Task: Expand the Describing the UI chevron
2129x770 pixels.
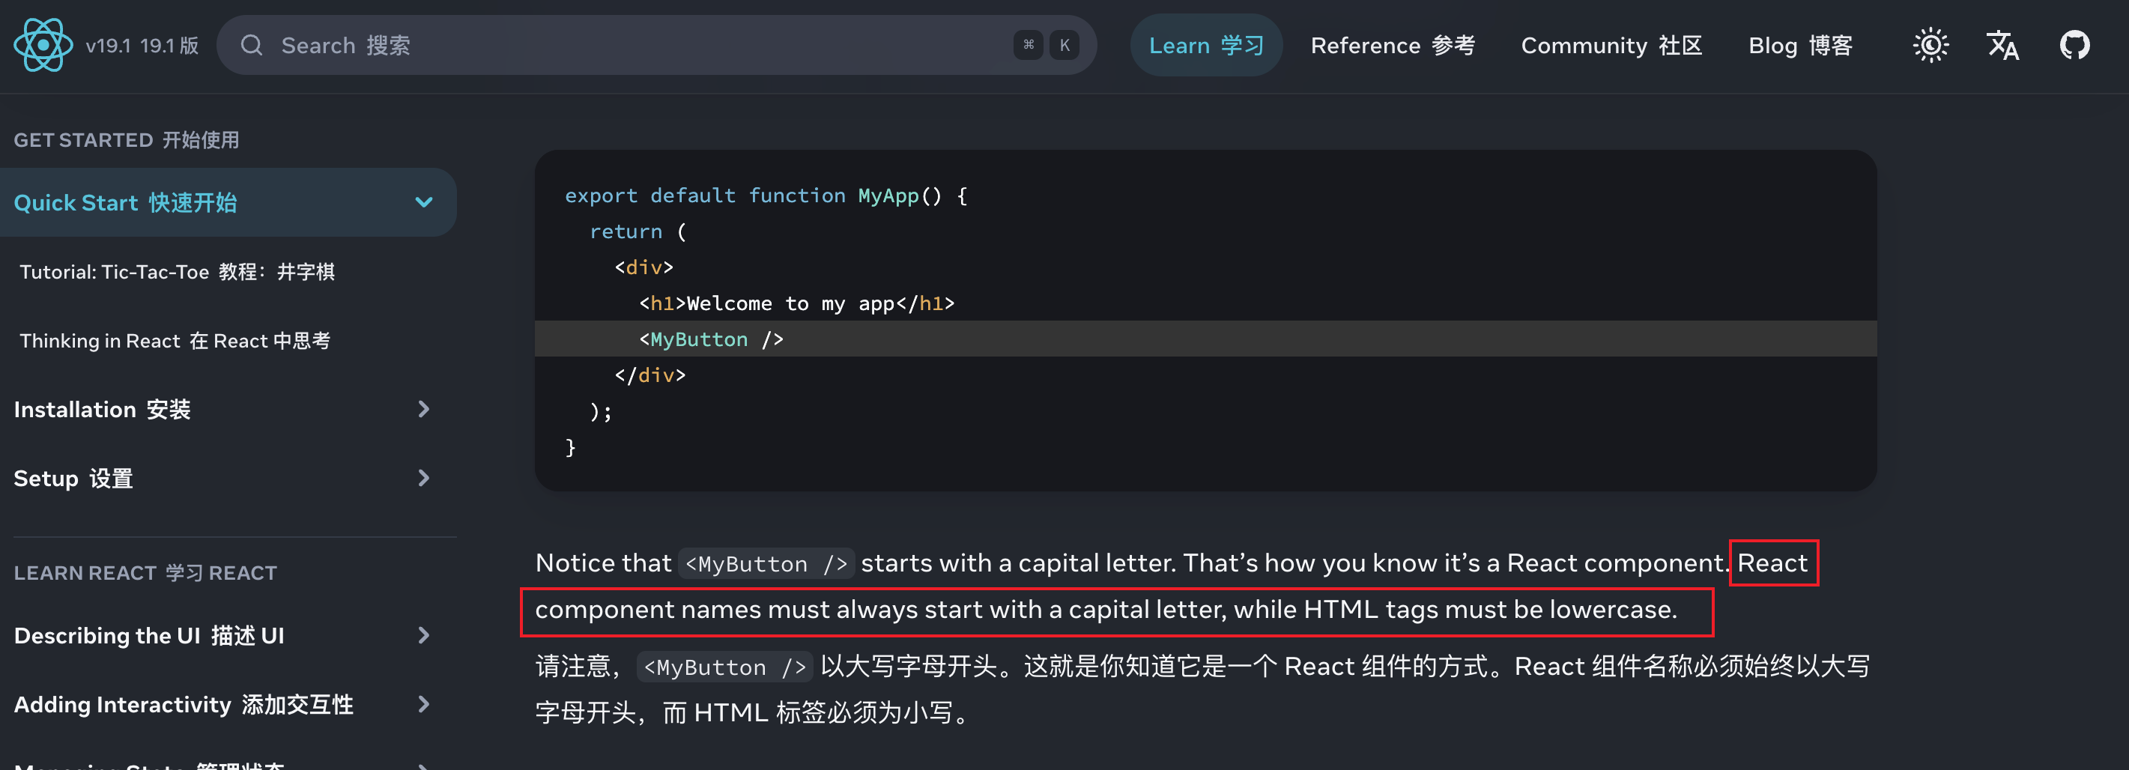Action: click(424, 635)
